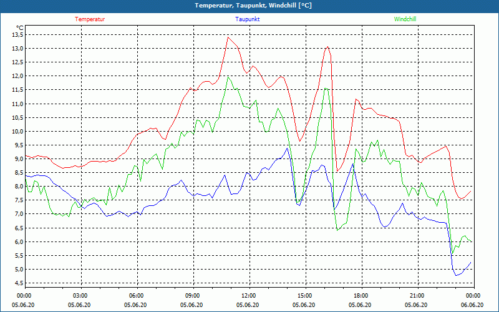499x312 pixels.
Task: Click the 11,5 y-axis value
Action: [x=18, y=90]
